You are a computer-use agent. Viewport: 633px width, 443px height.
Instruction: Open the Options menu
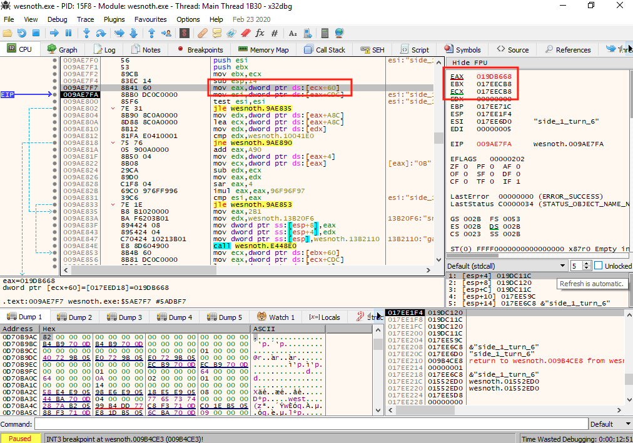pos(188,19)
